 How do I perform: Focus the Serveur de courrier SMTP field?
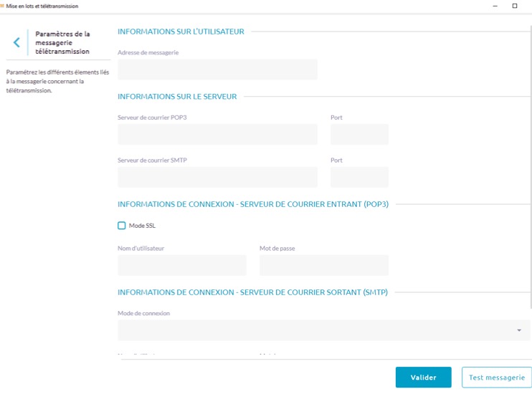(x=217, y=177)
